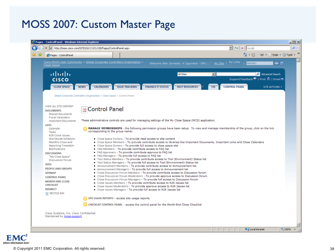Open a new browser tab

coord(116,55)
